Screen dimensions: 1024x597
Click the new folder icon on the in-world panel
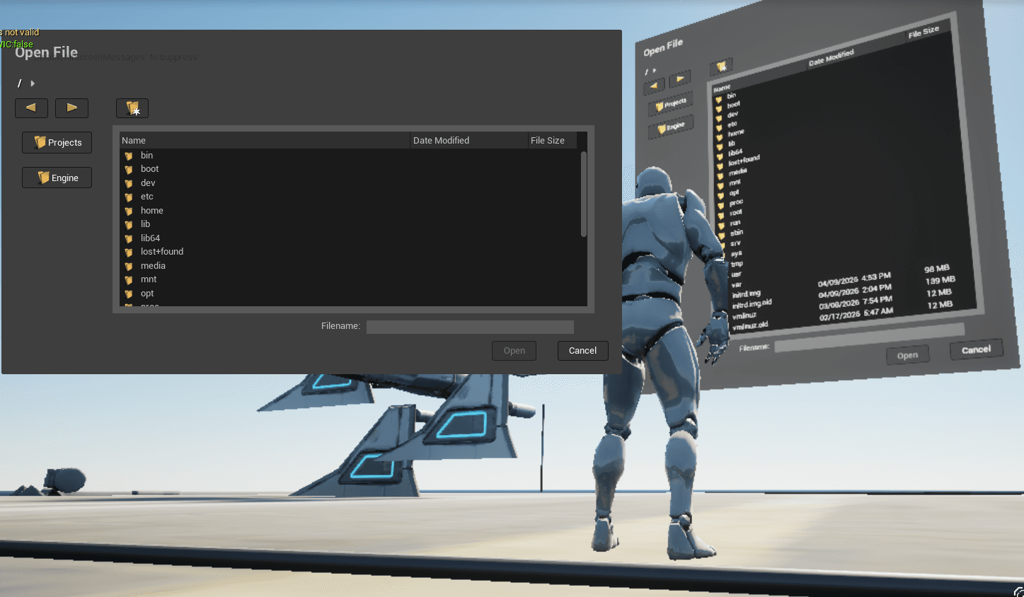pos(721,67)
